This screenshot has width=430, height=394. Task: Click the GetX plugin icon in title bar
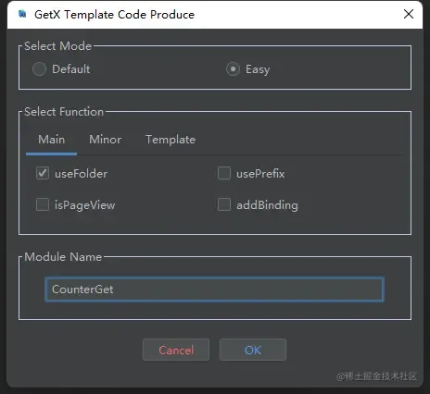22,14
